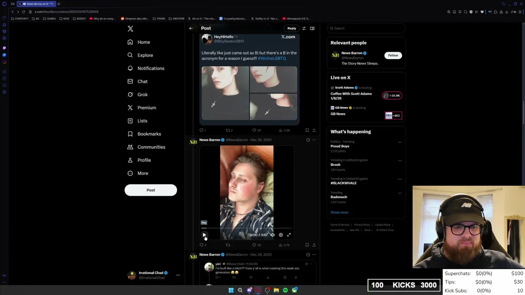Follow News Barron
The width and height of the screenshot is (525, 295).
point(393,55)
